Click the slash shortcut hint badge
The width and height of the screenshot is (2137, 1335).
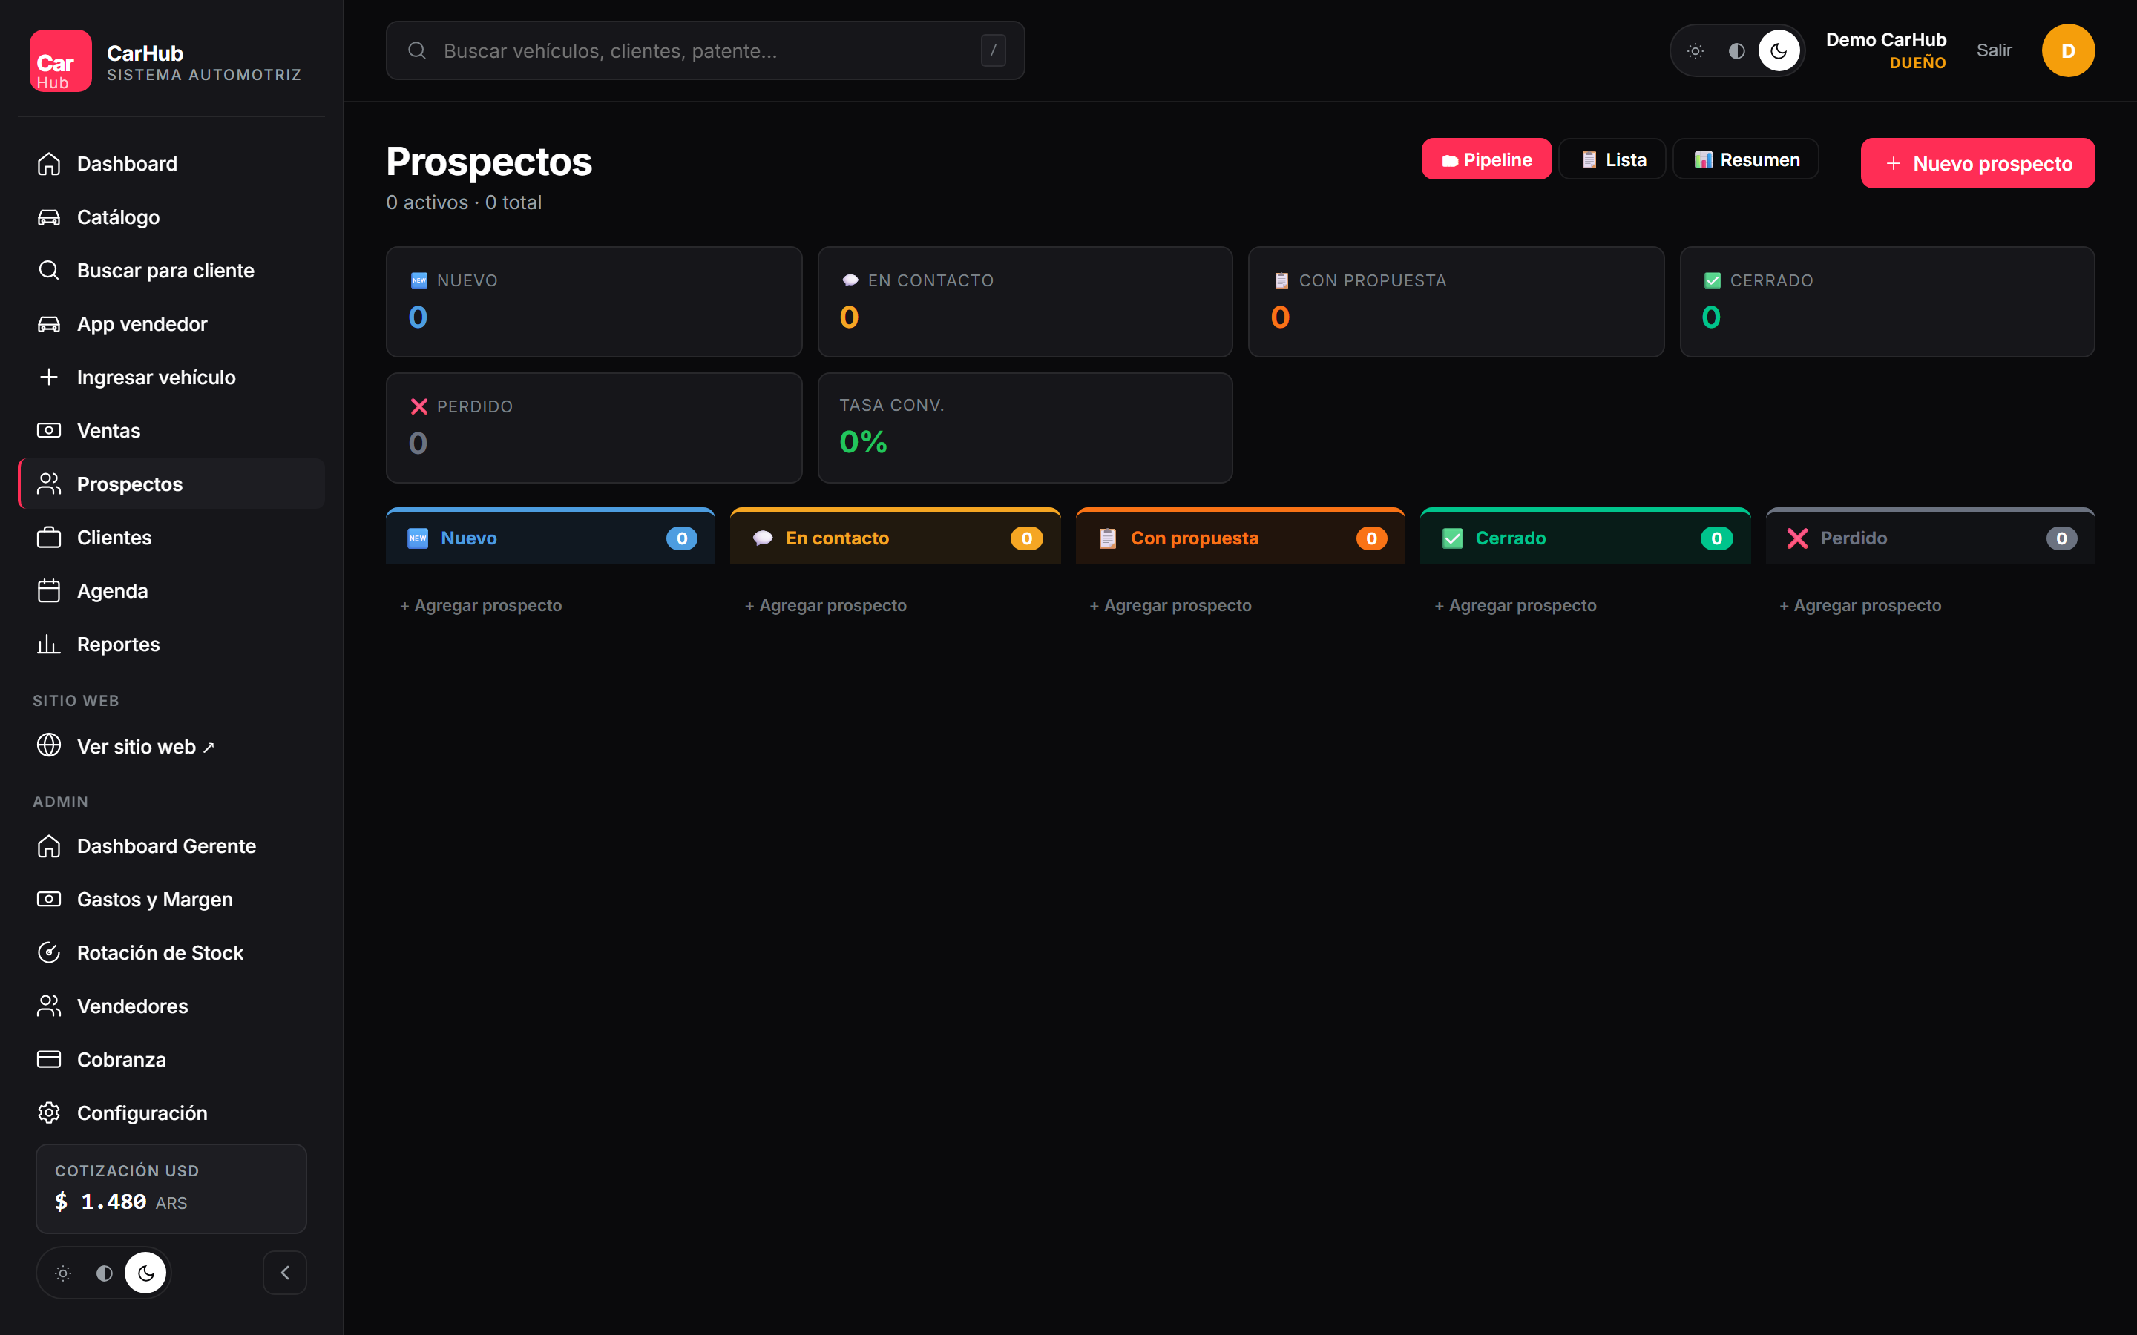(x=994, y=50)
